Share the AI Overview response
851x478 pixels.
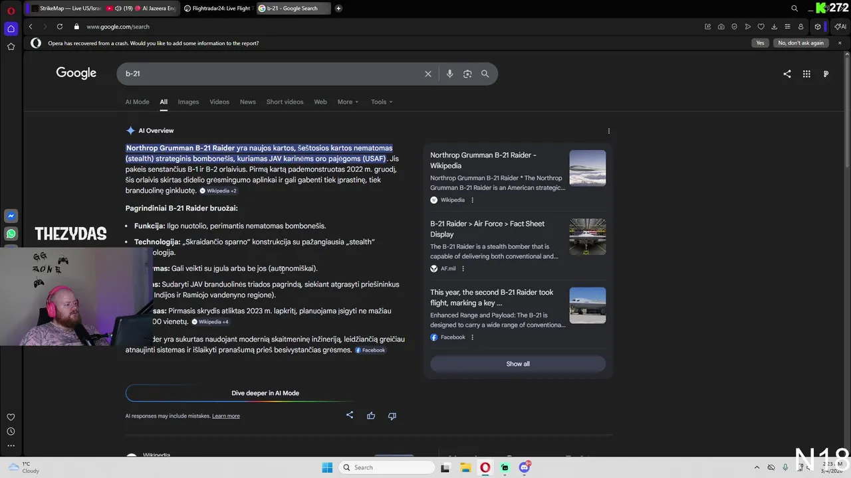pyautogui.click(x=350, y=416)
